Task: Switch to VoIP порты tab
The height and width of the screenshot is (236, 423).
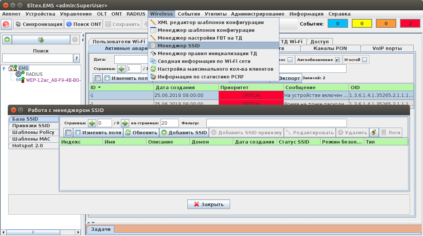Action: coord(387,48)
